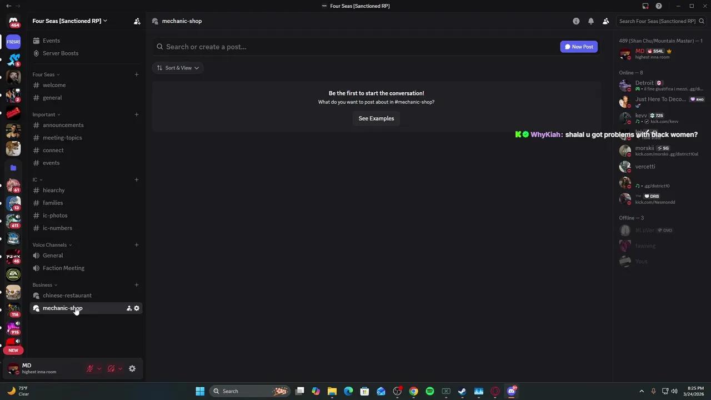Select the FS[SR] server icon
This screenshot has width=711, height=400.
pos(13,41)
